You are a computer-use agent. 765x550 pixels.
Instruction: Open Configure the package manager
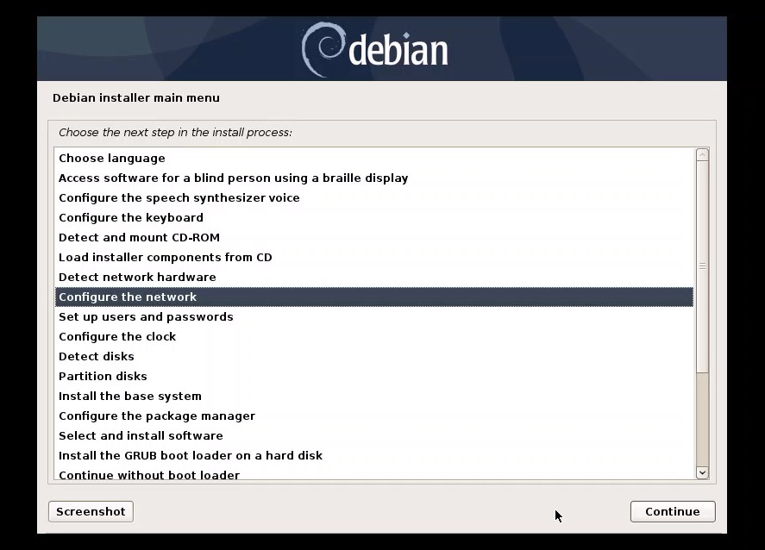156,416
